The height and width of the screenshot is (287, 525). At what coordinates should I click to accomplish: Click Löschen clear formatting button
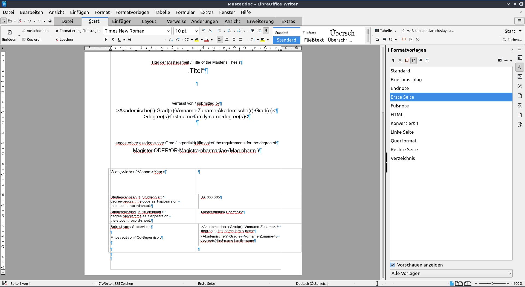tap(64, 39)
